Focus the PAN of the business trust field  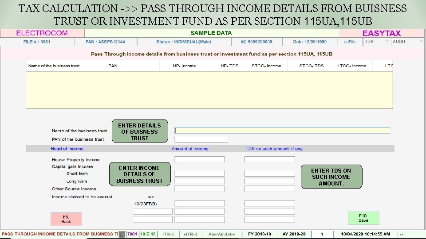(x=201, y=139)
